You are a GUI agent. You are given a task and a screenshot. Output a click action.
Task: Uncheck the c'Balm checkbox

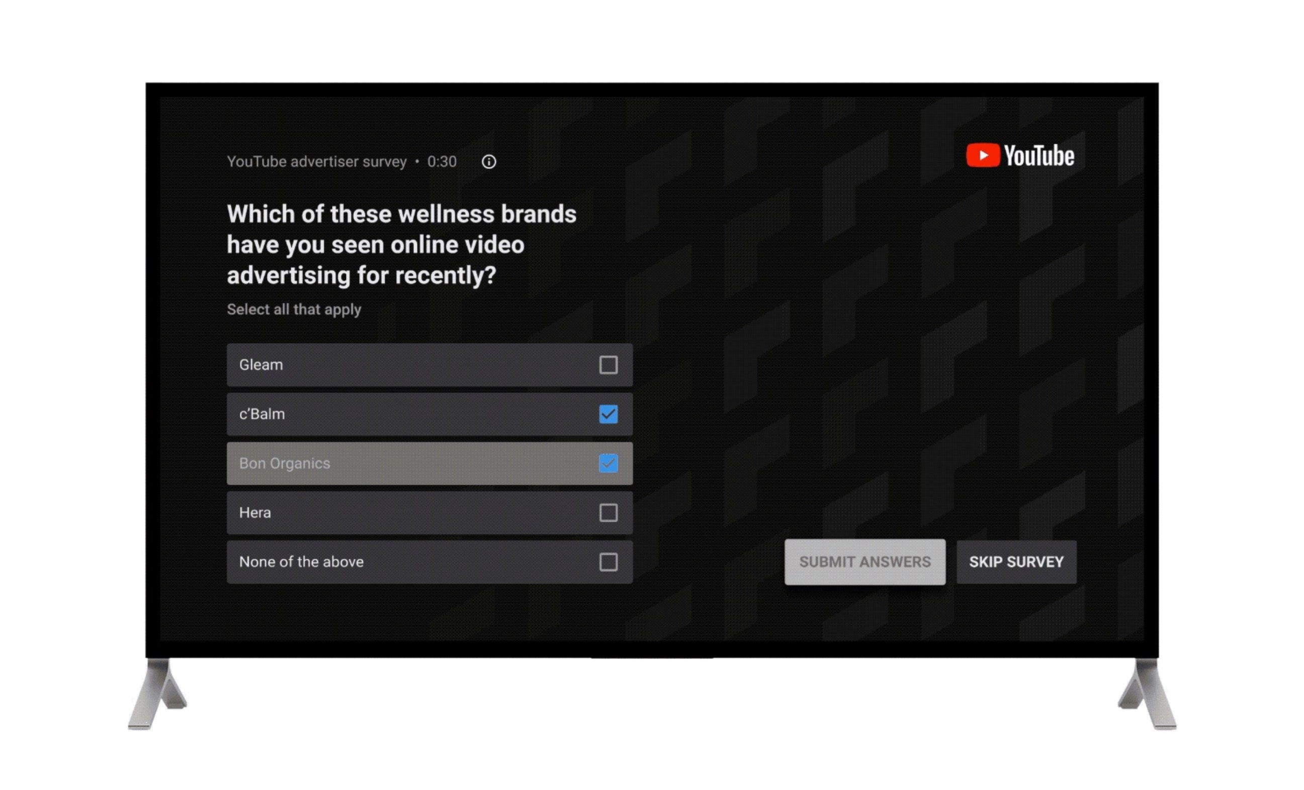[608, 414]
